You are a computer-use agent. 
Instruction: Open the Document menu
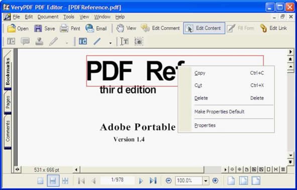48,17
